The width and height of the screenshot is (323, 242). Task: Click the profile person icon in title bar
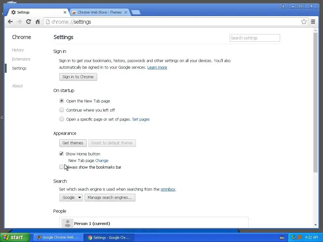point(283,6)
